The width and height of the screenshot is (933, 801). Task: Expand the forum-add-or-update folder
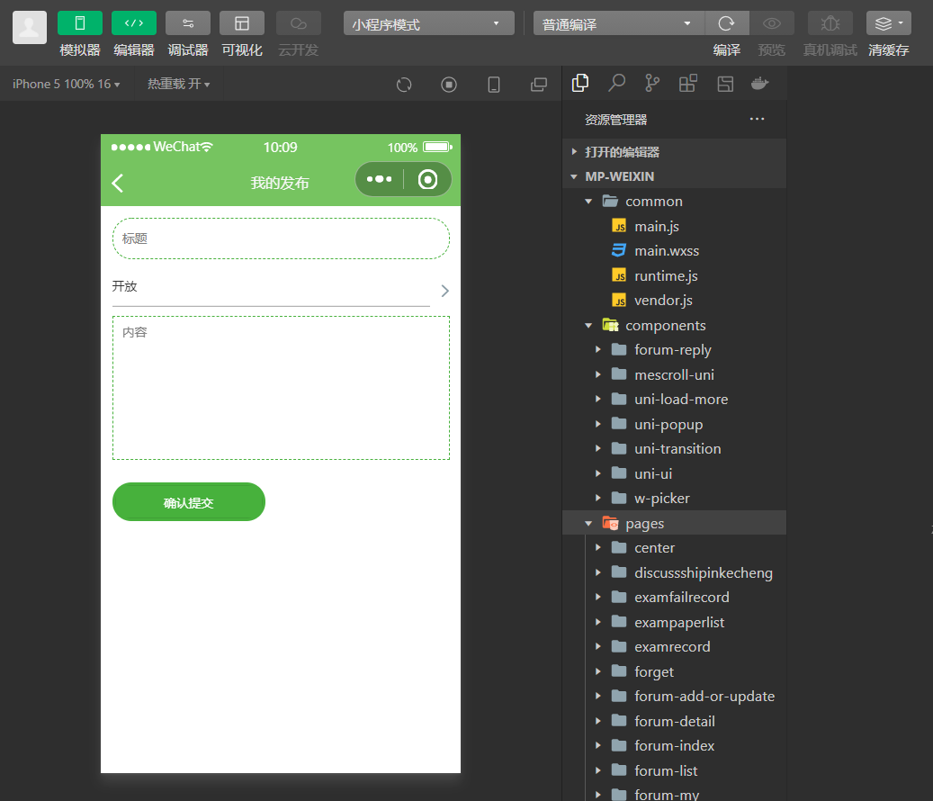[x=674, y=696]
